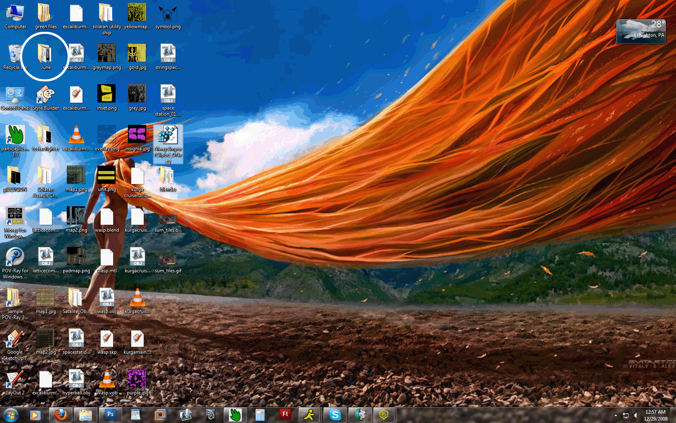
Task: Select the wasp.obj file
Action: coord(107,301)
